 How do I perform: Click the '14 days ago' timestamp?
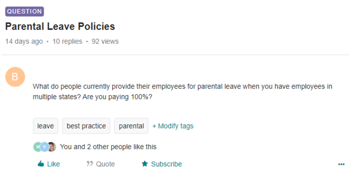(x=24, y=41)
